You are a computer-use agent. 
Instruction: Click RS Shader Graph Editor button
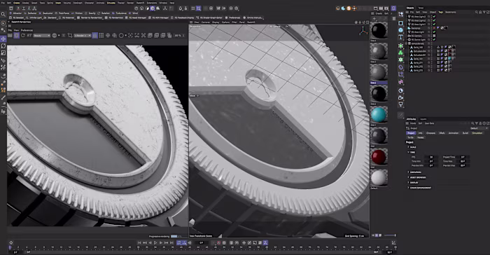209,18
